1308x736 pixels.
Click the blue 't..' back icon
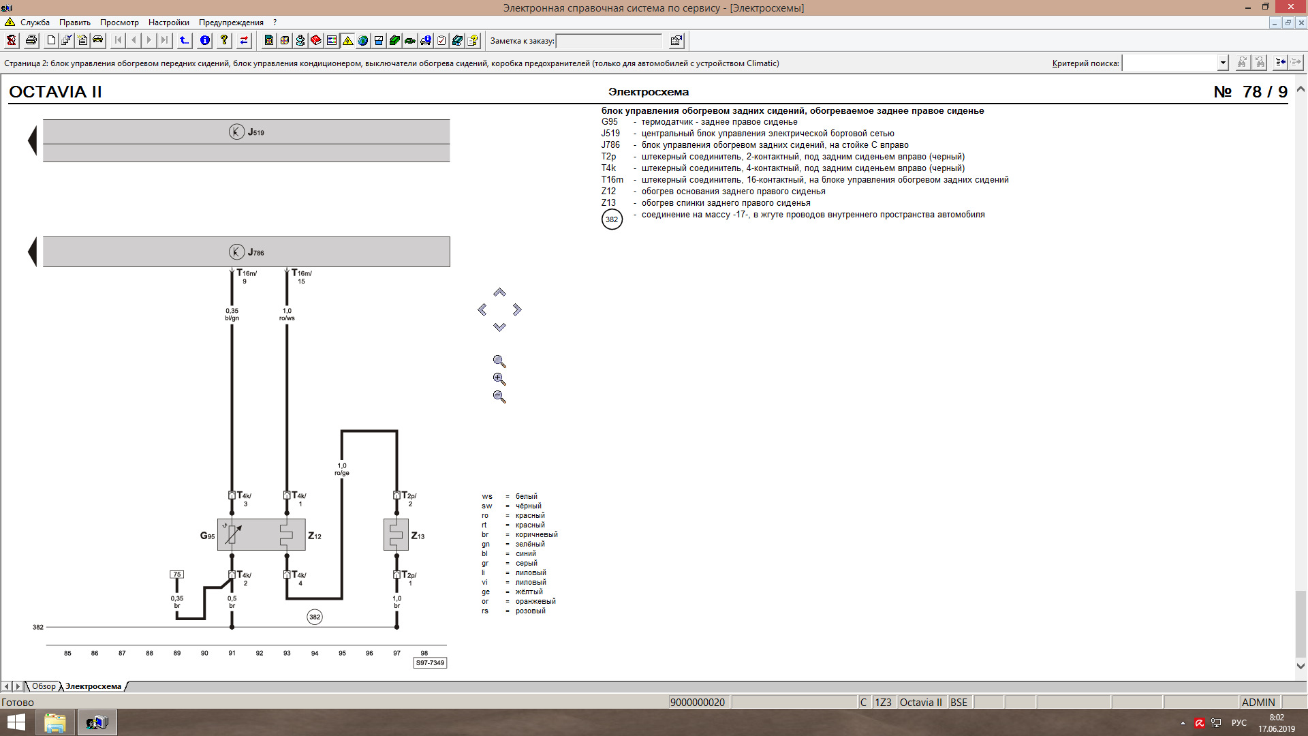click(x=184, y=40)
